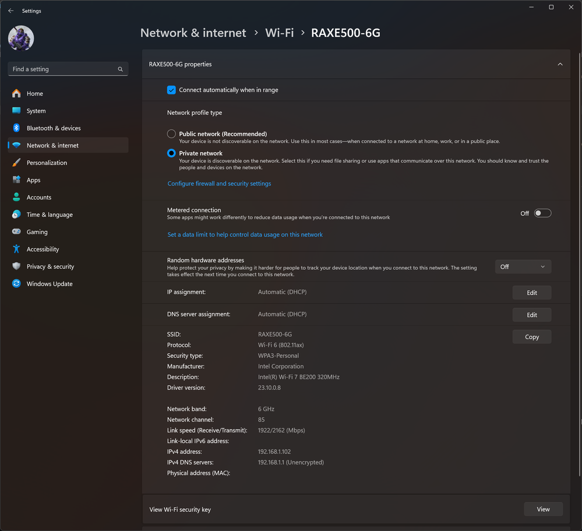Open Random hardware addresses dropdown
Viewport: 582px width, 531px height.
coord(523,266)
